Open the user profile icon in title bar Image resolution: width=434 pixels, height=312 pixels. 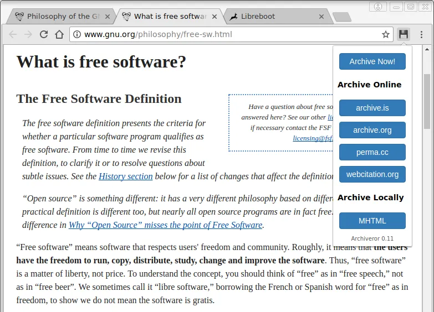click(378, 7)
